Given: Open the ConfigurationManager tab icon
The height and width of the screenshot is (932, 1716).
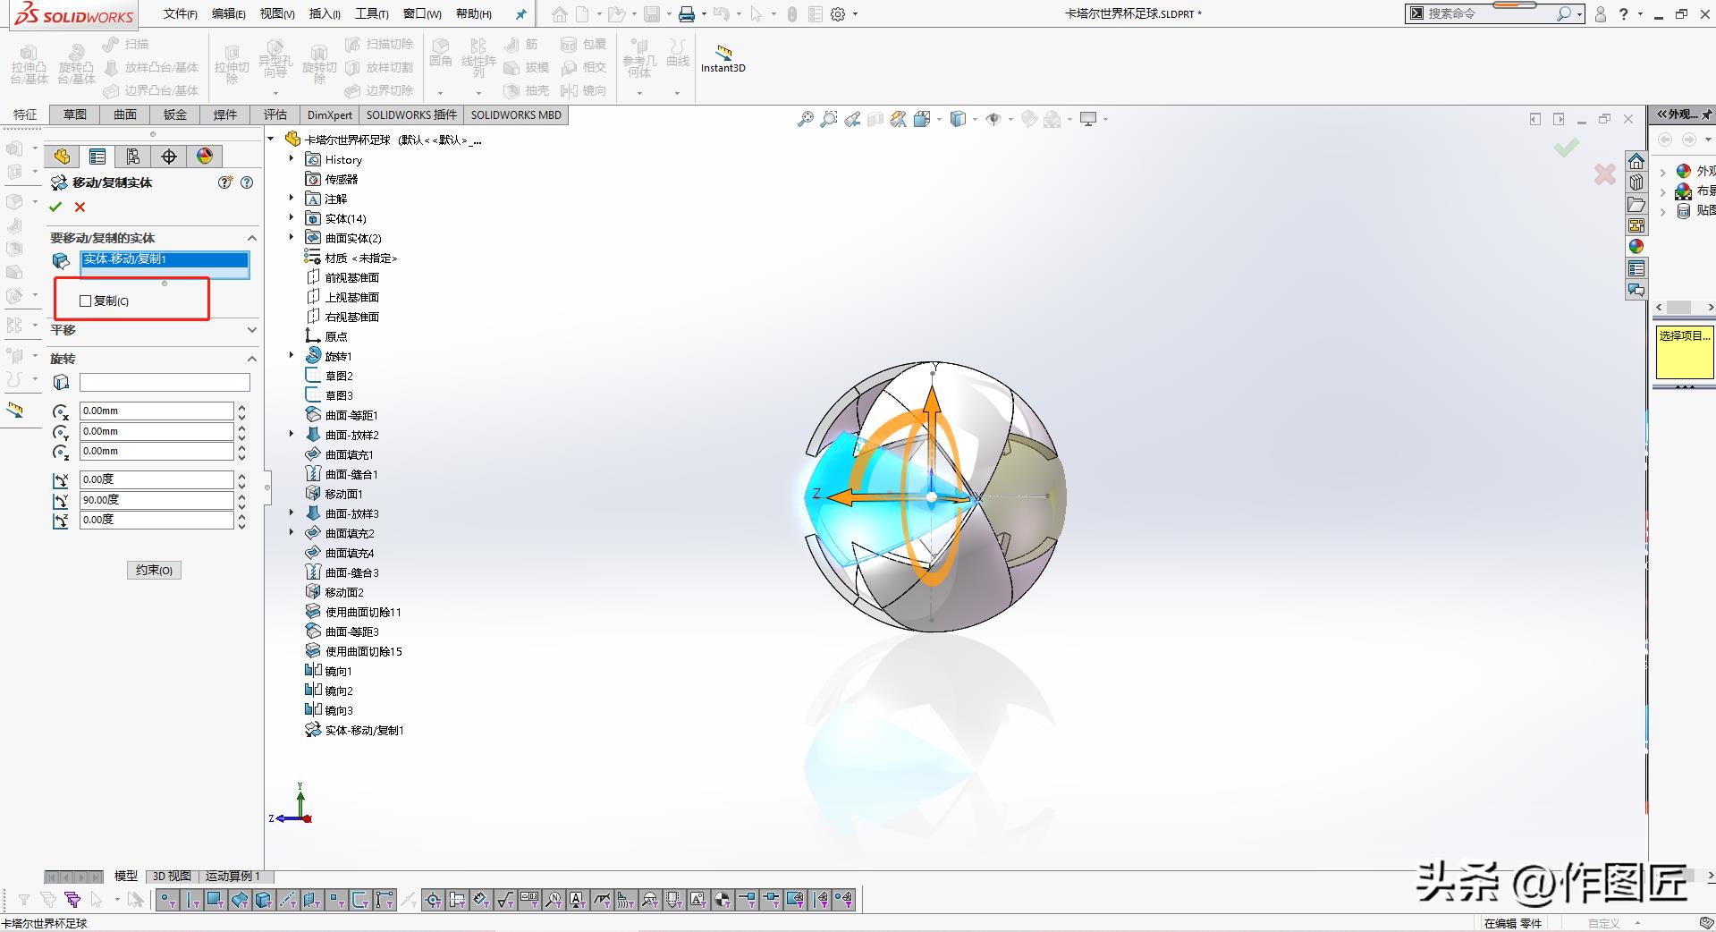Looking at the screenshot, I should pos(133,157).
